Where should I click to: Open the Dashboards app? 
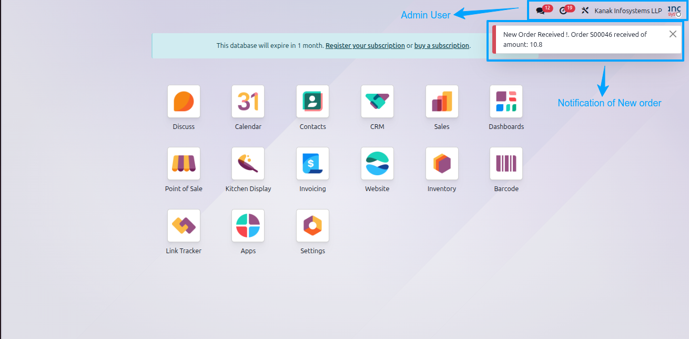(506, 102)
